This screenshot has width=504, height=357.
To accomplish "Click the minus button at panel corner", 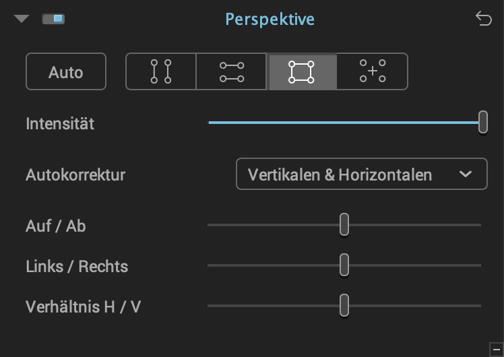I will [497, 350].
